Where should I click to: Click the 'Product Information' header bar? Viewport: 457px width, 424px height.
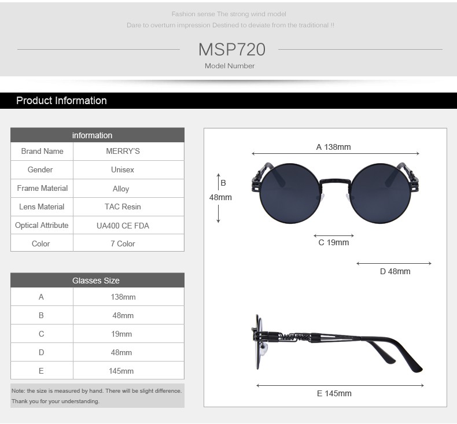[228, 101]
